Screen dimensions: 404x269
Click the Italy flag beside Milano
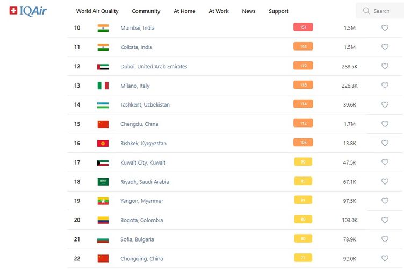pyautogui.click(x=103, y=86)
